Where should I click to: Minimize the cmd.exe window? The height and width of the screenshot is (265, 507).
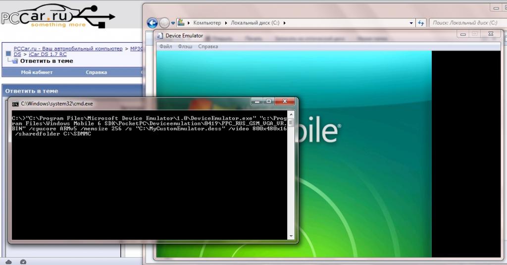(257, 102)
